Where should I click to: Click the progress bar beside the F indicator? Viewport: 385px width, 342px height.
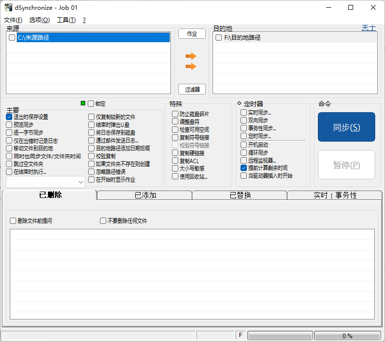280,335
